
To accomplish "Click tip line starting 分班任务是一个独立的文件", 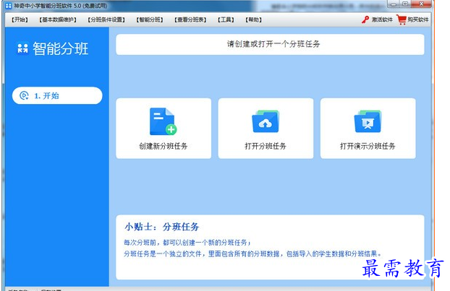I will click(252, 253).
